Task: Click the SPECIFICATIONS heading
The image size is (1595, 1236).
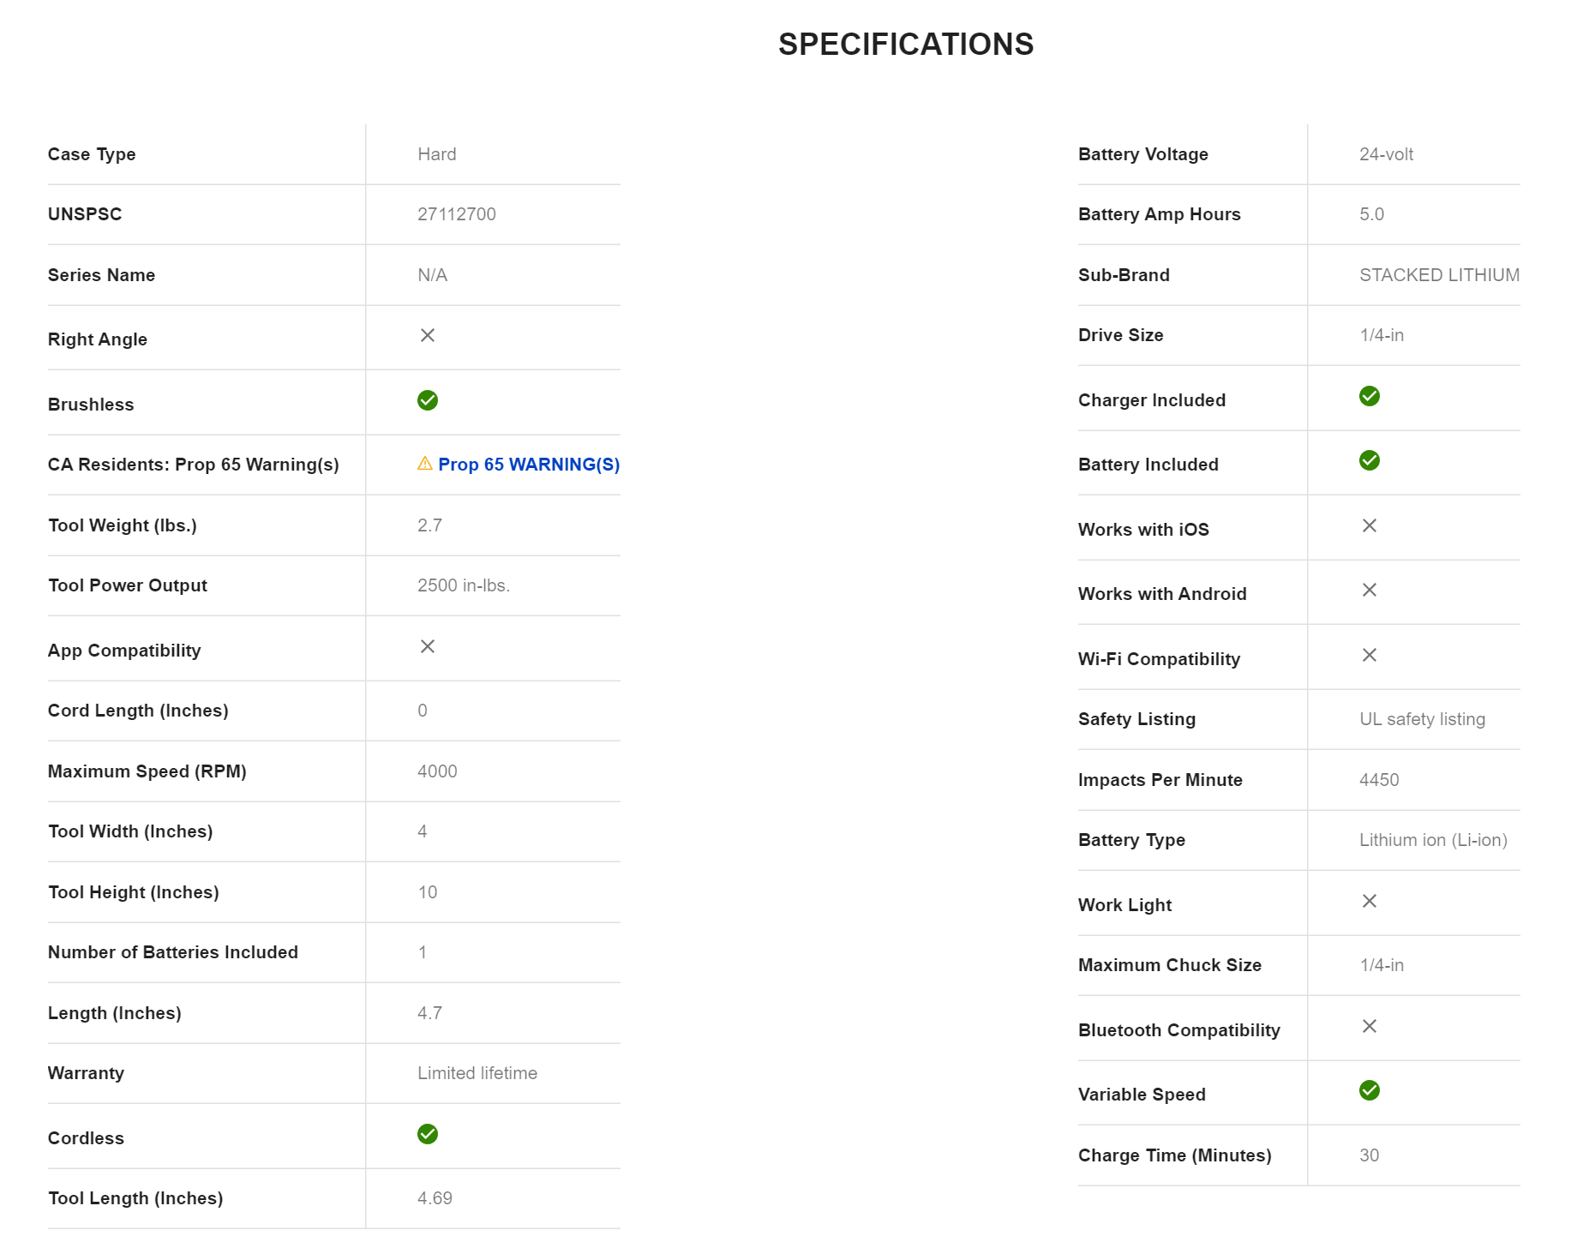Action: coord(906,45)
